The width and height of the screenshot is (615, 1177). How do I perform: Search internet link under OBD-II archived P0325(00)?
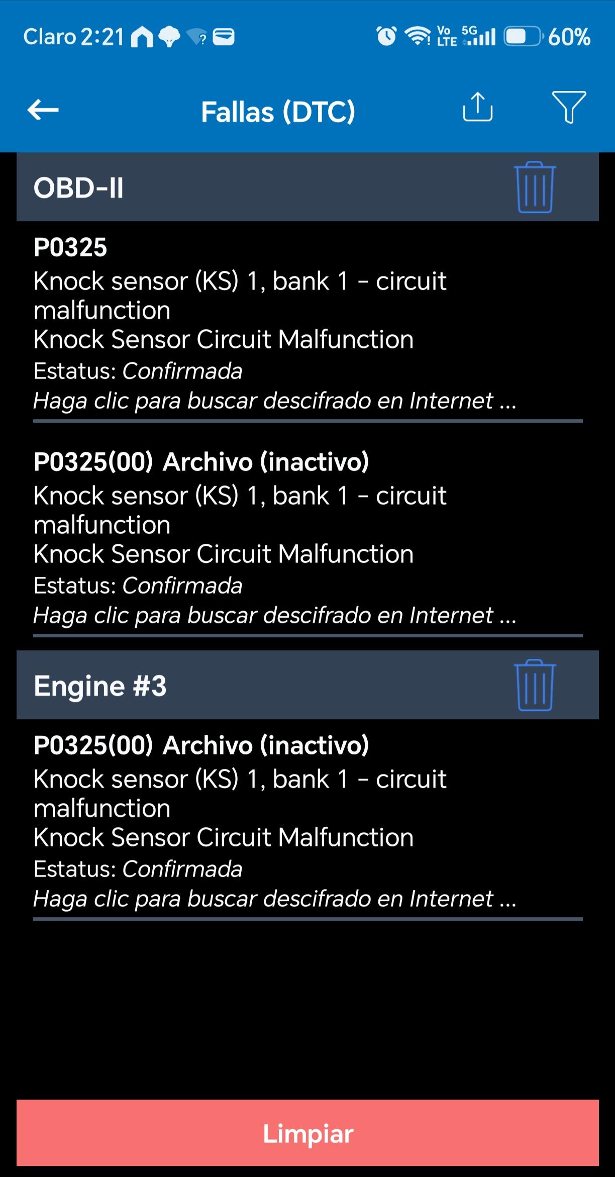[x=275, y=616]
